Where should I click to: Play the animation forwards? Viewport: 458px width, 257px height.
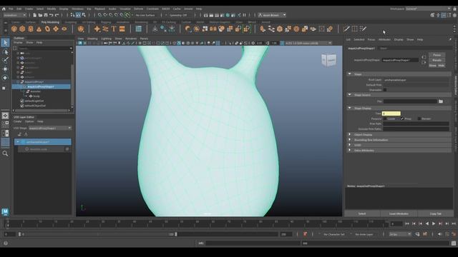click(434, 223)
